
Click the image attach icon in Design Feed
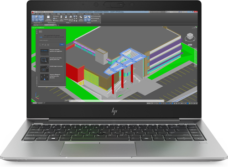48,45
